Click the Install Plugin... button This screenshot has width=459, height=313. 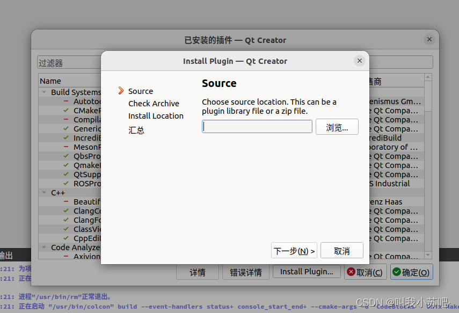pos(307,272)
